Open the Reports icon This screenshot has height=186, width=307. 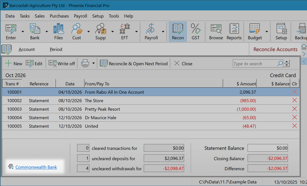click(x=234, y=31)
